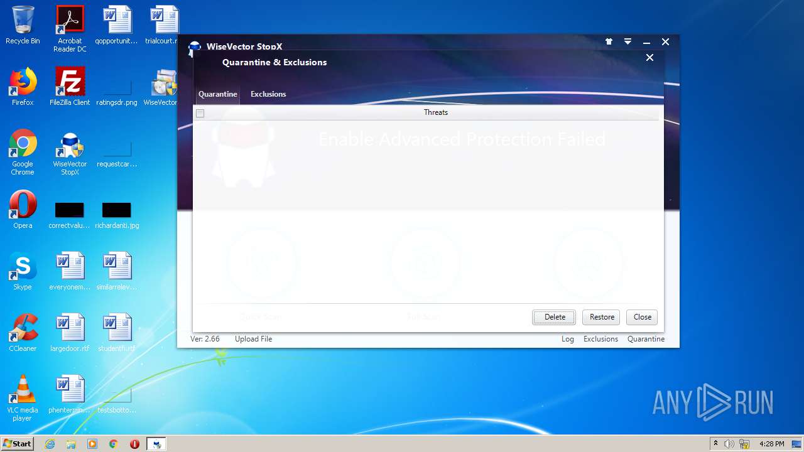The width and height of the screenshot is (804, 452).
Task: Open the Skype desktop shortcut
Action: click(x=23, y=271)
